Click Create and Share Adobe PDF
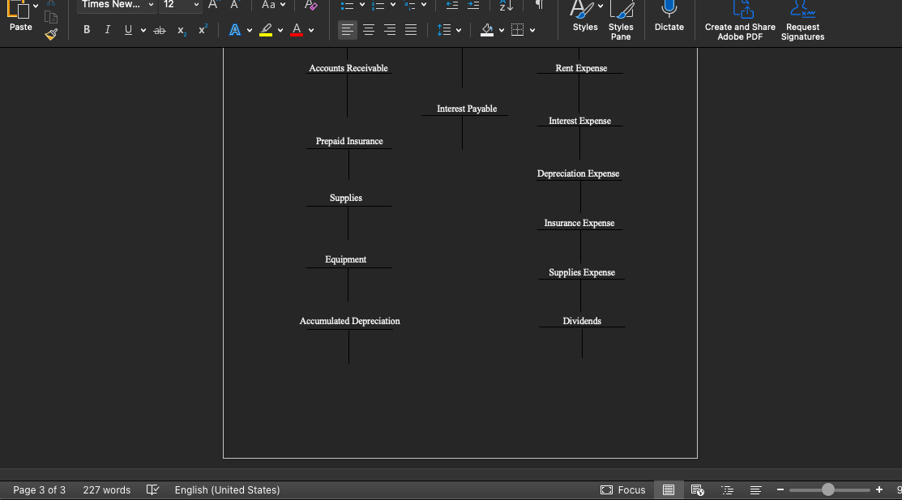902x500 pixels. click(x=740, y=20)
